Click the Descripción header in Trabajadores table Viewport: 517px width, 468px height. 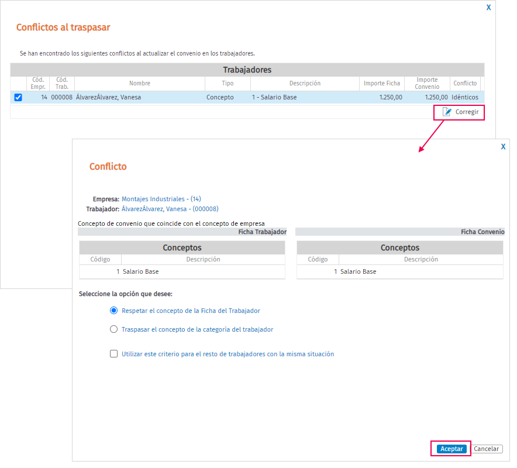305,84
